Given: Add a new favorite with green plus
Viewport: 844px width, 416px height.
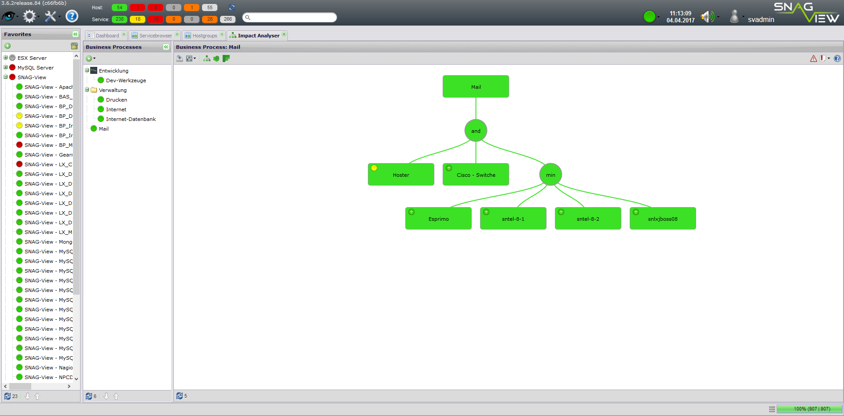Looking at the screenshot, I should (7, 46).
